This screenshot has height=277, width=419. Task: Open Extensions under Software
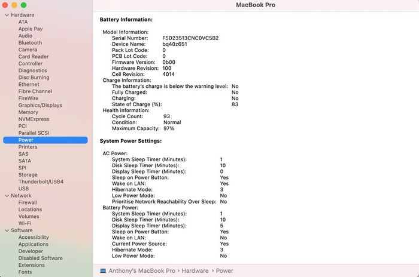pos(32,265)
